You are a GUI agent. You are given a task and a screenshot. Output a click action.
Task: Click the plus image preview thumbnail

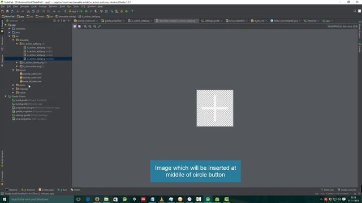coord(215,108)
